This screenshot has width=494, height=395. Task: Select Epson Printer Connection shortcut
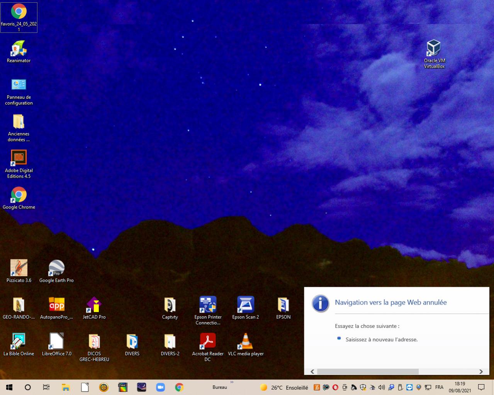(x=208, y=310)
